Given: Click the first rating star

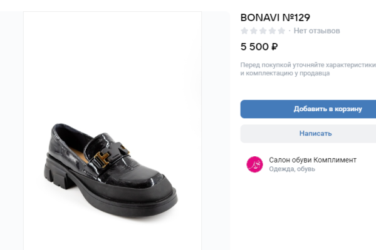Looking at the screenshot, I should click(245, 31).
